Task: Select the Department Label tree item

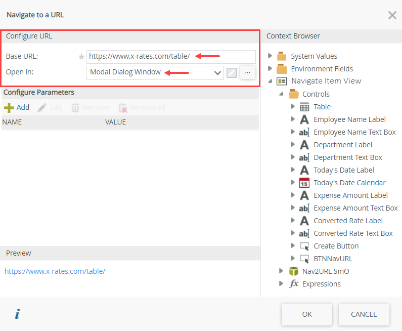Action: (343, 145)
